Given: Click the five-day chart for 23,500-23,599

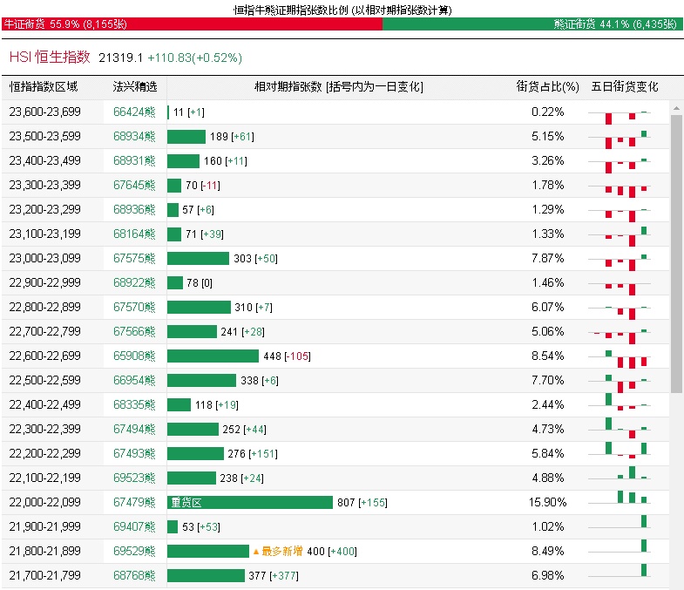Looking at the screenshot, I should (x=619, y=137).
